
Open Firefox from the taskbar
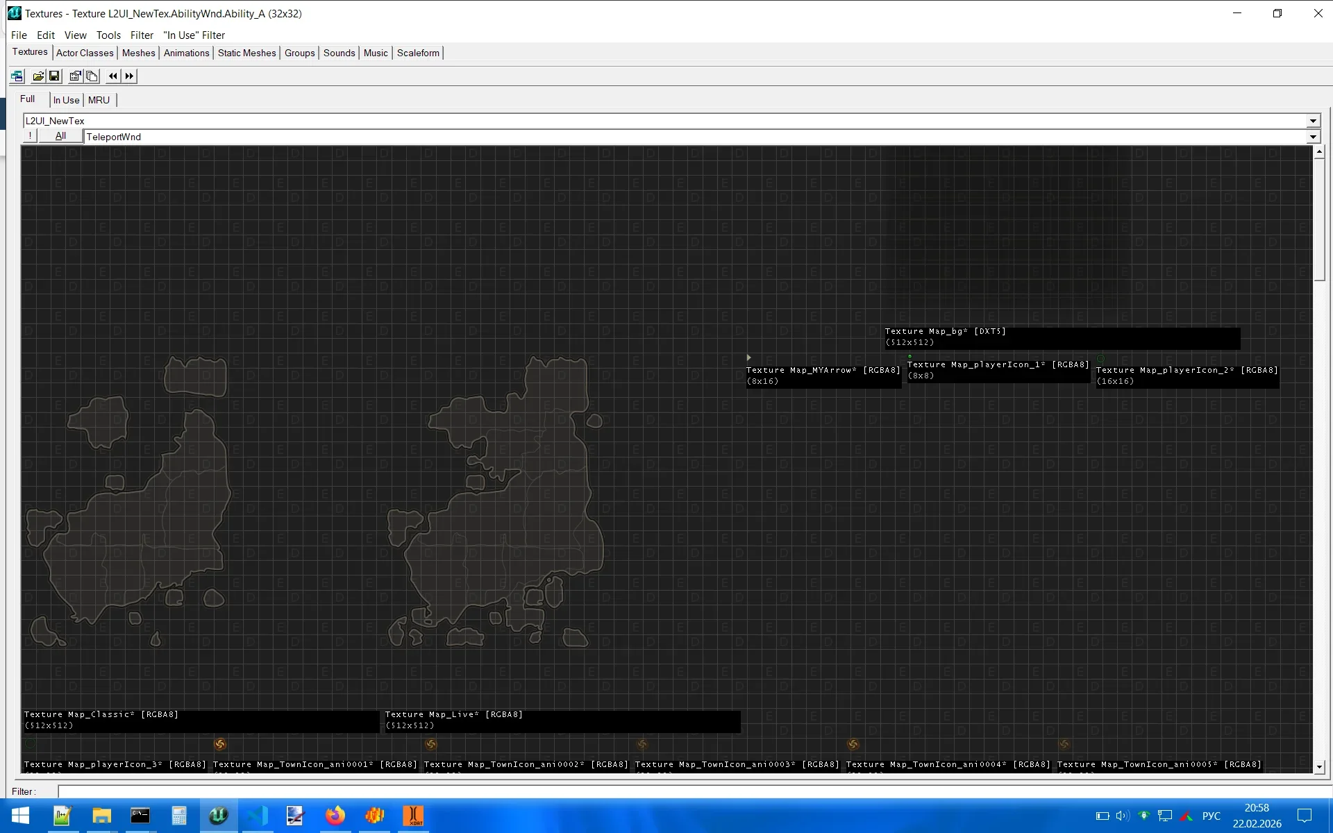click(x=335, y=816)
